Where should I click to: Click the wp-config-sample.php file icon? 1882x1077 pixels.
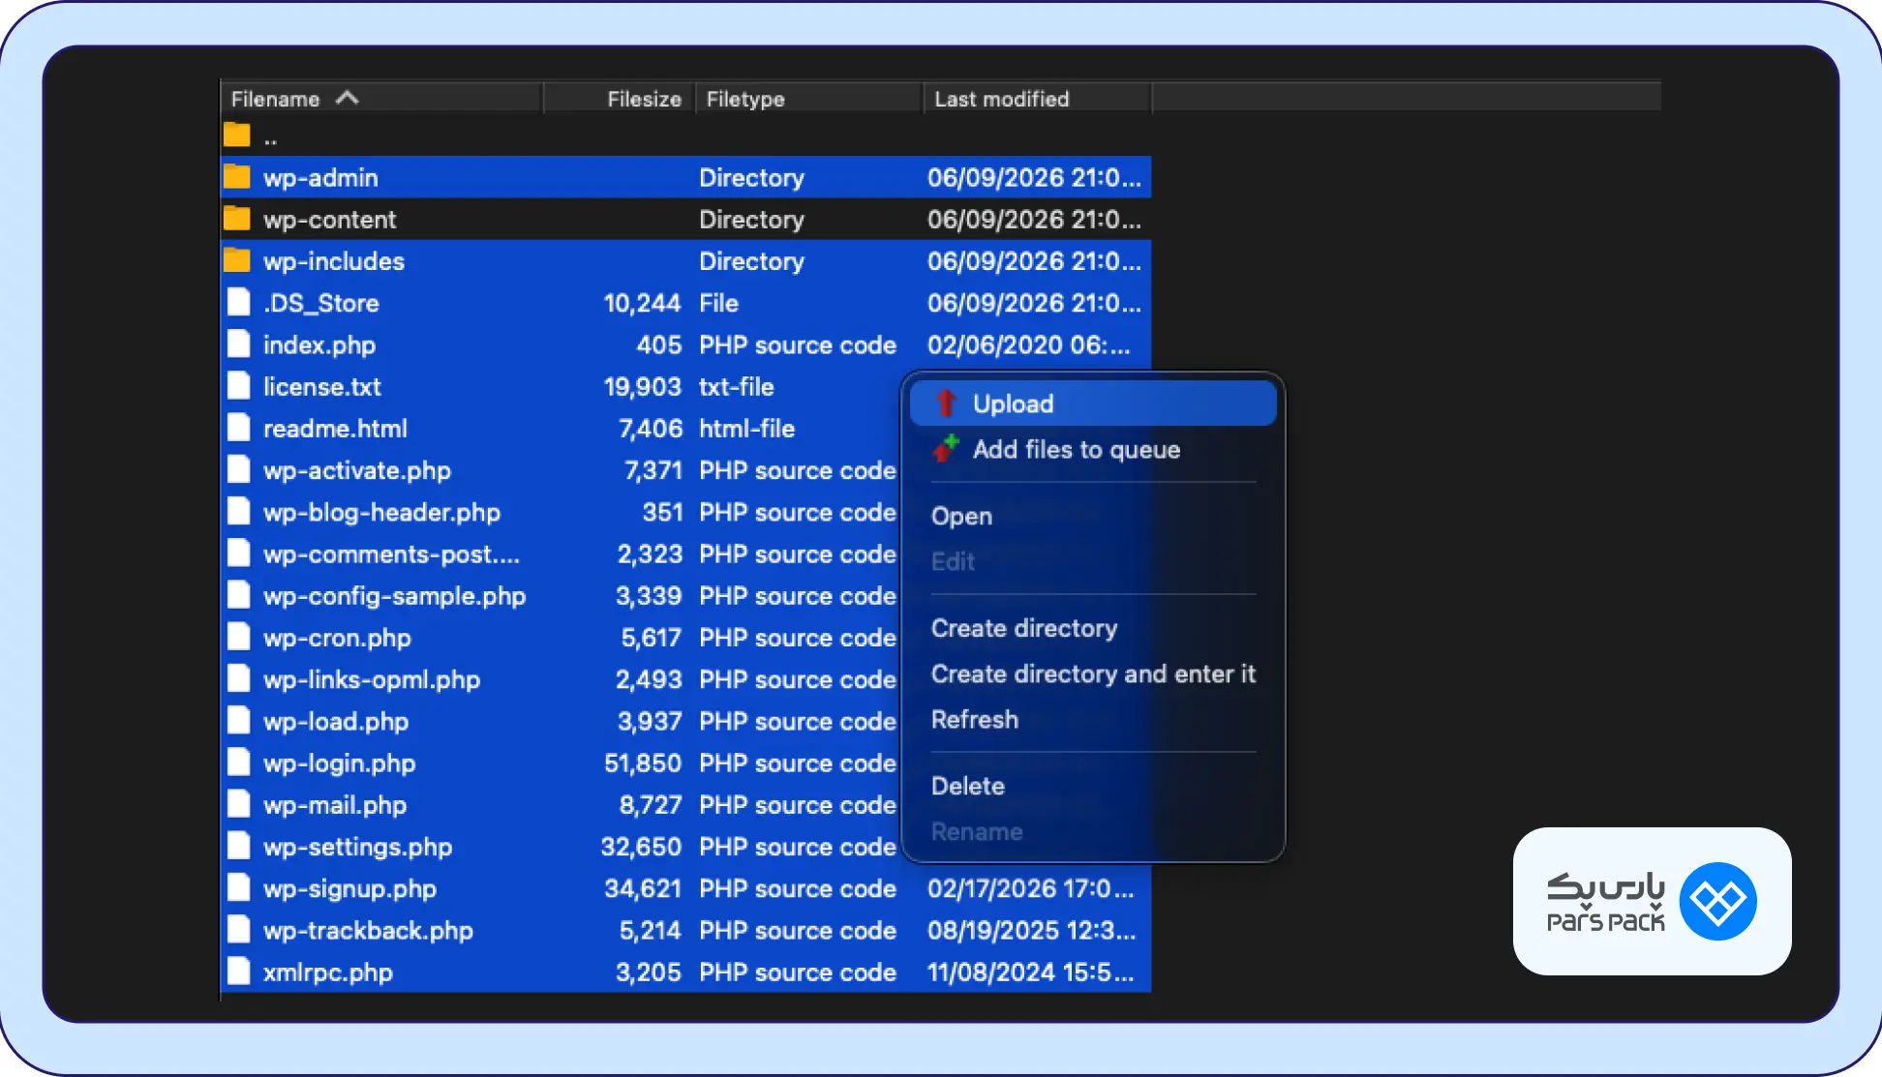(x=238, y=594)
